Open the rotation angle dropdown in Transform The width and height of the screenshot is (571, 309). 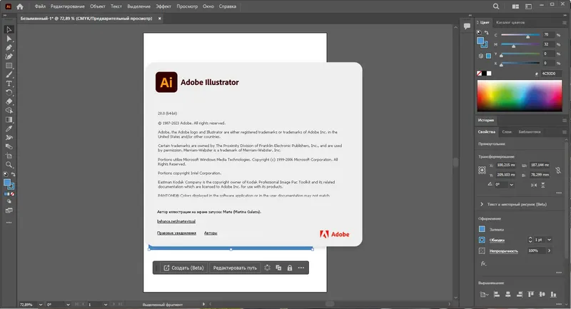511,185
